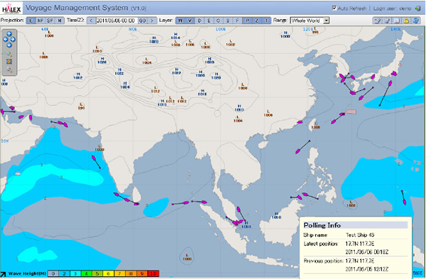This screenshot has height=279, width=426.
Task: Select NP projection tab
Action: point(40,21)
